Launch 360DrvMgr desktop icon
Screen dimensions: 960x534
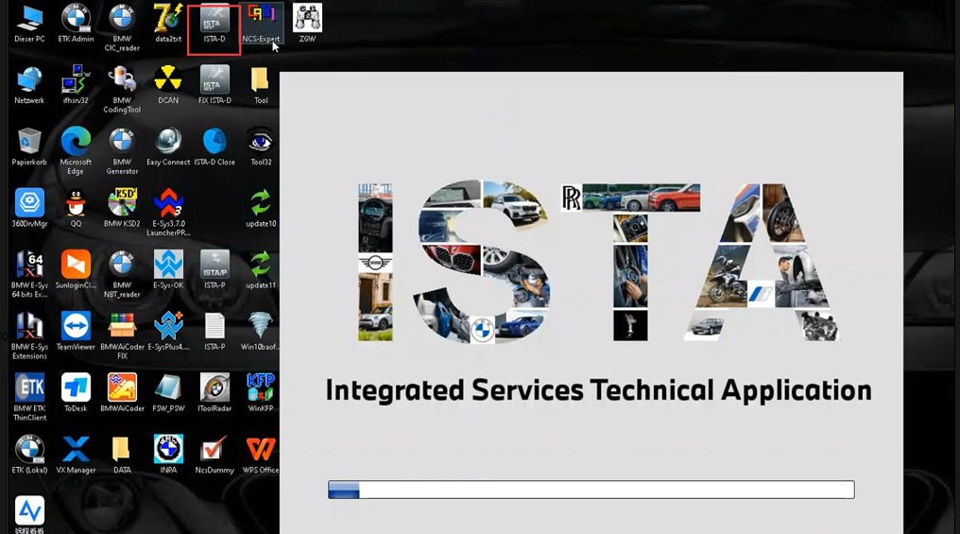pyautogui.click(x=29, y=208)
